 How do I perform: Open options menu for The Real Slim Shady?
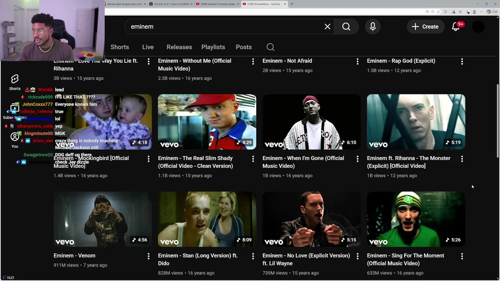click(x=253, y=159)
